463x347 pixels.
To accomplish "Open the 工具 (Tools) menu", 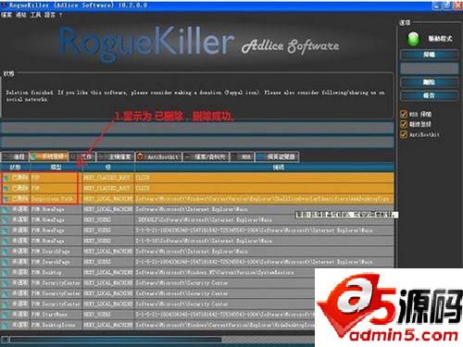I will point(35,15).
